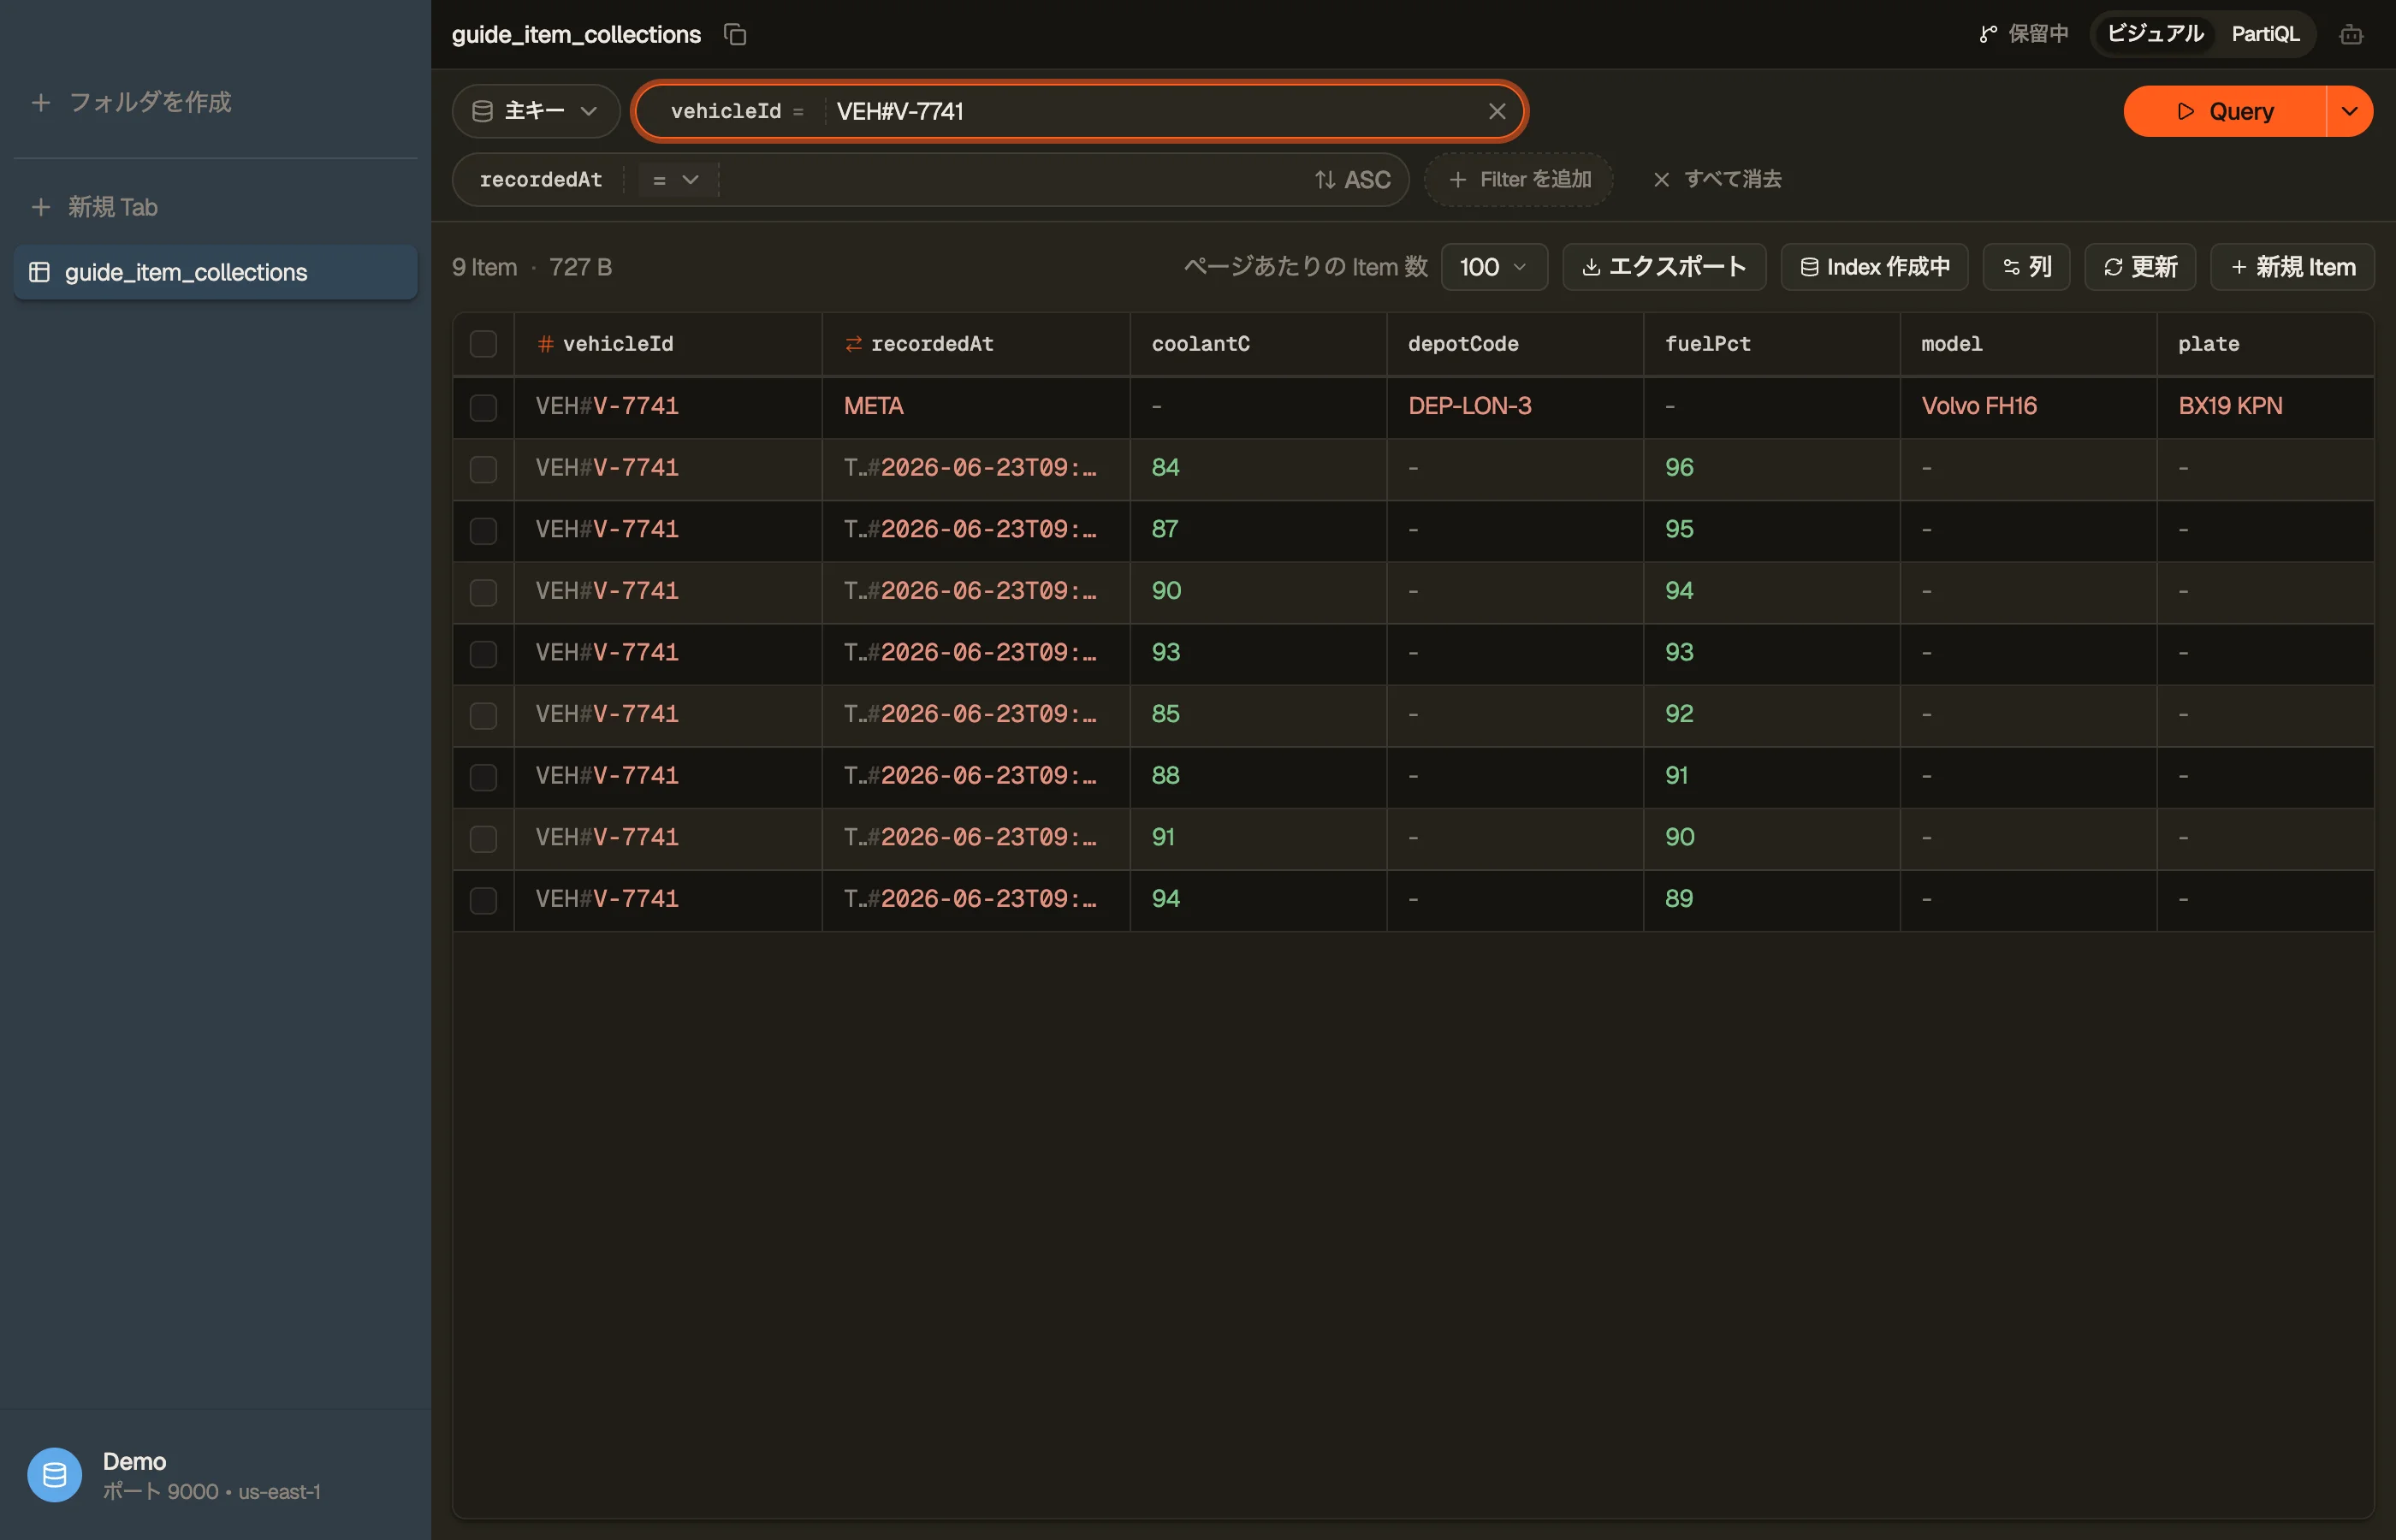
Task: Select the guide_item_collections sidebar tab
Action: pyautogui.click(x=215, y=272)
